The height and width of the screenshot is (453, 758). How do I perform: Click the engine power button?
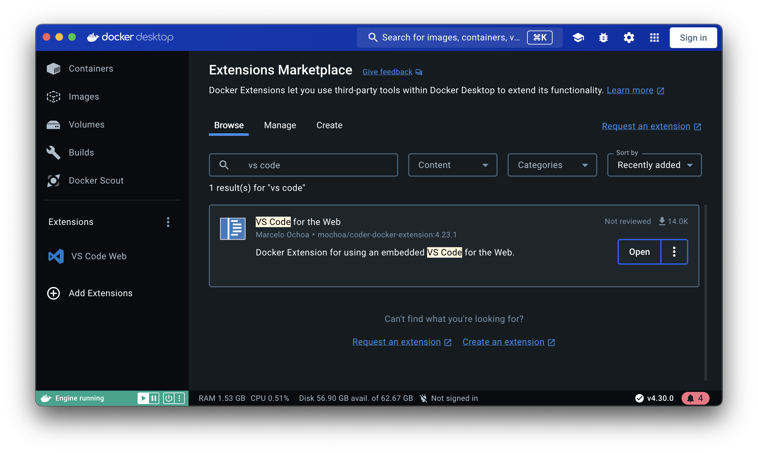pyautogui.click(x=168, y=398)
